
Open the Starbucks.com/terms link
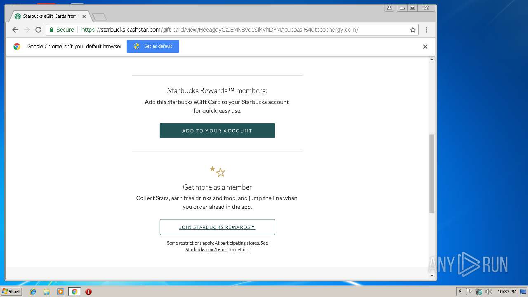click(x=206, y=250)
